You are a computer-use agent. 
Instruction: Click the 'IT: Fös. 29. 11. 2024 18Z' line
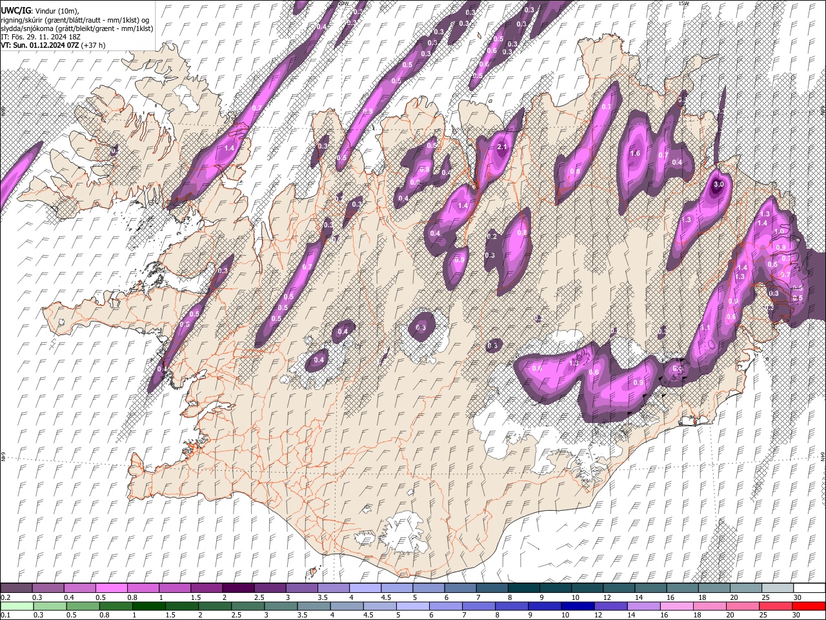40,37
